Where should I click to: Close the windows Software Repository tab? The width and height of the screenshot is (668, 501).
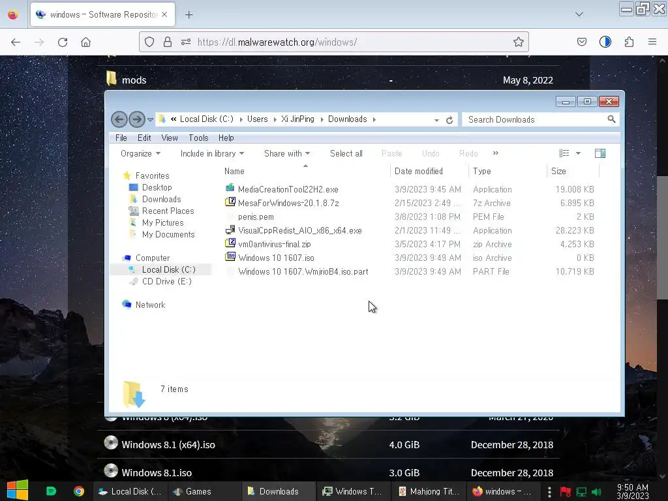[x=164, y=14]
